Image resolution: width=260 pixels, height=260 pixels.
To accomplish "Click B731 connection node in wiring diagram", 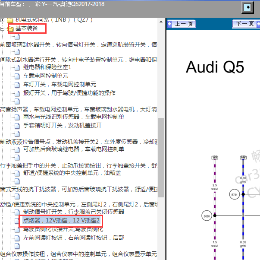I will coord(235,194).
